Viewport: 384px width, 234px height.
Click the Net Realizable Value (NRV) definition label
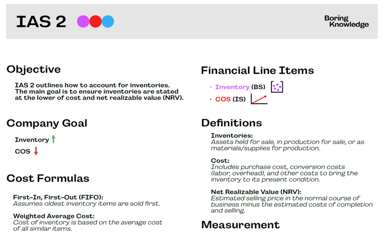tap(256, 192)
